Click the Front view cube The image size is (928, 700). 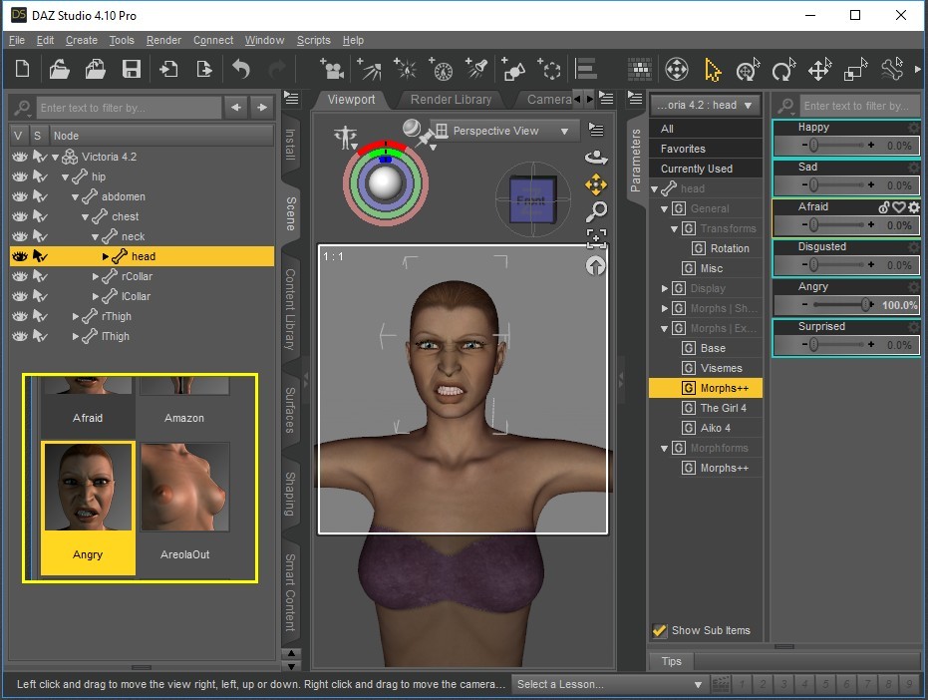coord(531,199)
